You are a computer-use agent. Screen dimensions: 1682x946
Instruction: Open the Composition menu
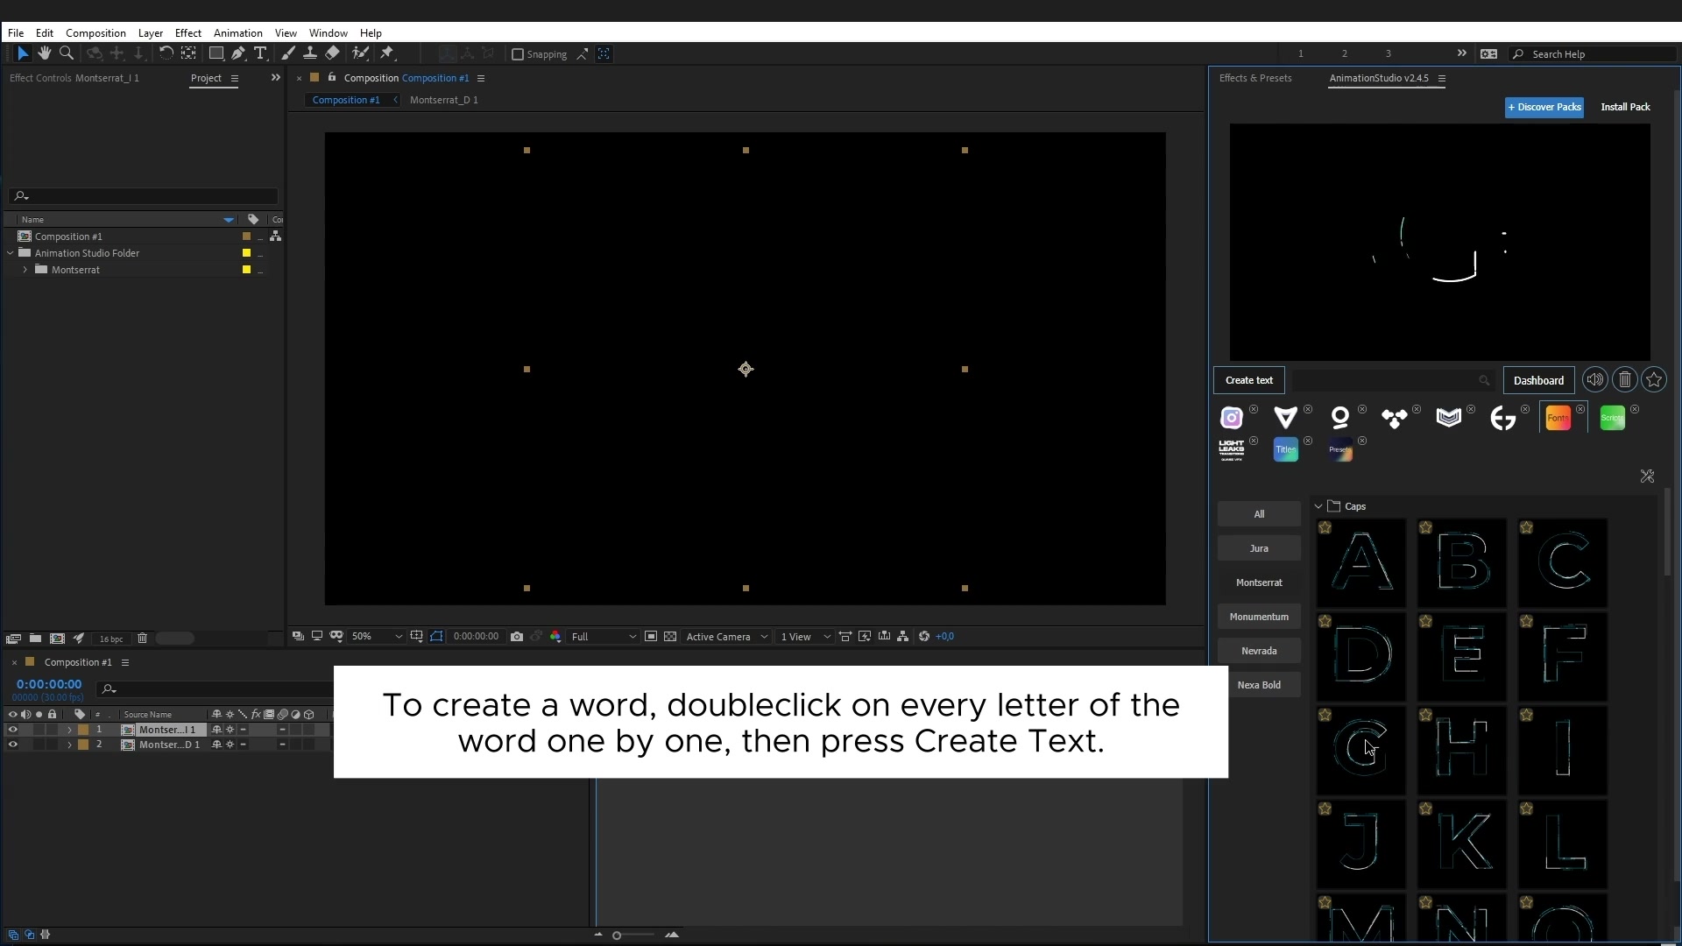95,32
